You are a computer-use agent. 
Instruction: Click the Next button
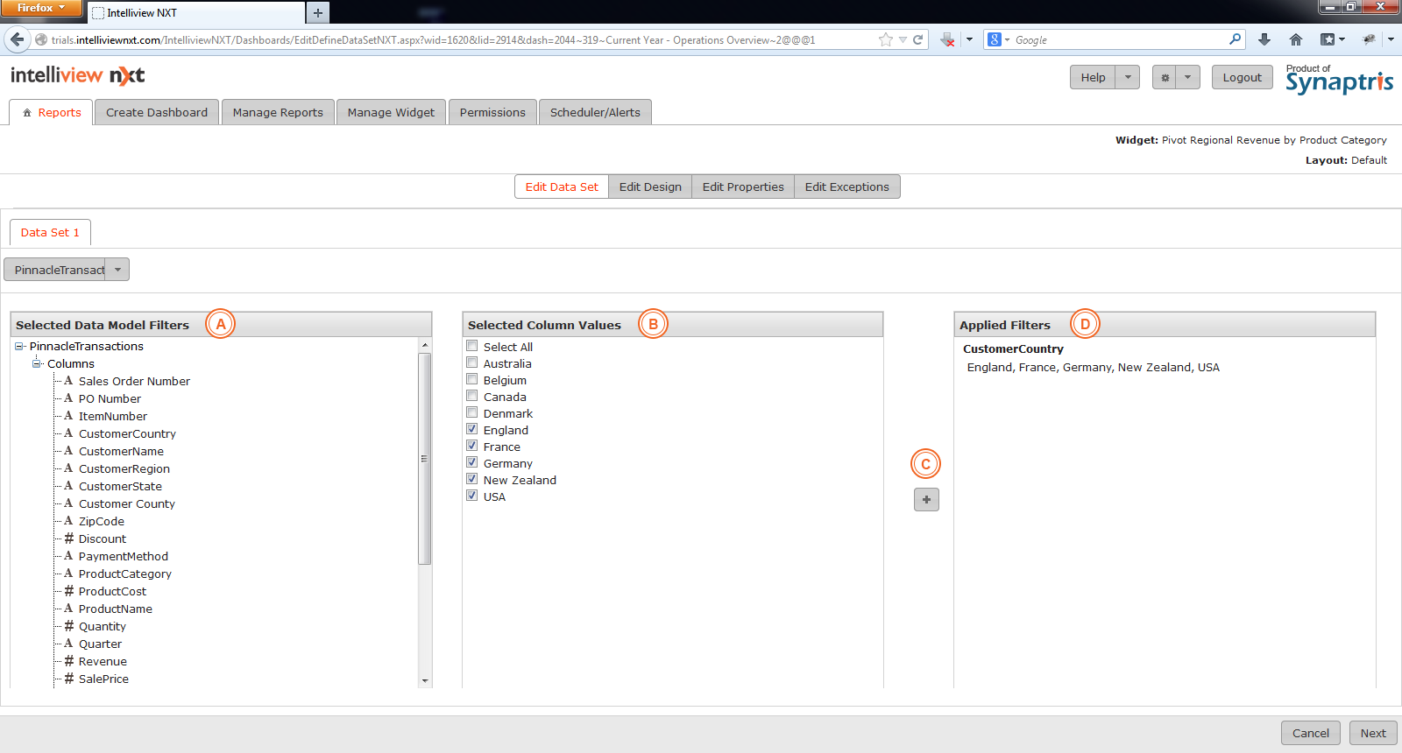tap(1372, 733)
